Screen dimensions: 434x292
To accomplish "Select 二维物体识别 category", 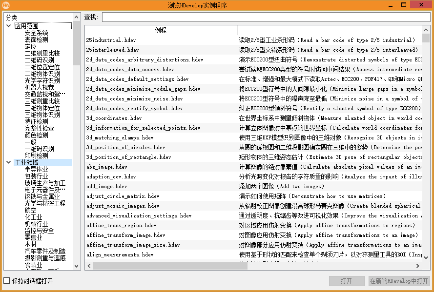I will point(42,74).
